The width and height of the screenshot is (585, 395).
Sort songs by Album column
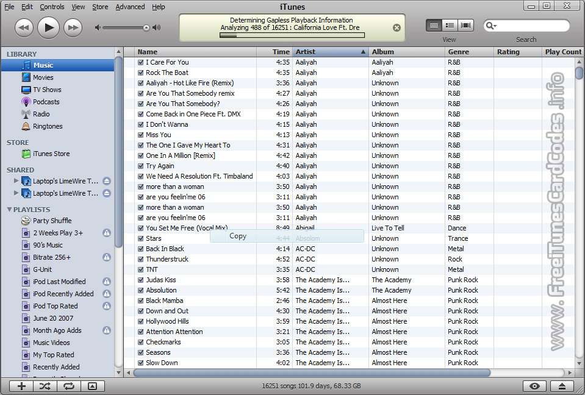click(407, 52)
